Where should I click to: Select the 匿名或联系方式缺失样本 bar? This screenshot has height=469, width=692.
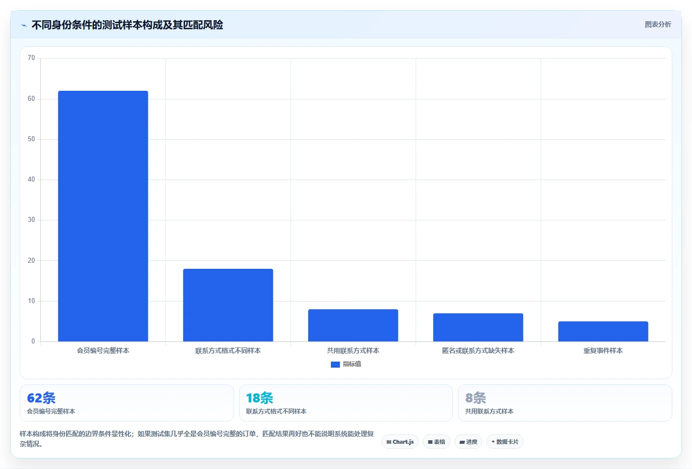click(478, 327)
